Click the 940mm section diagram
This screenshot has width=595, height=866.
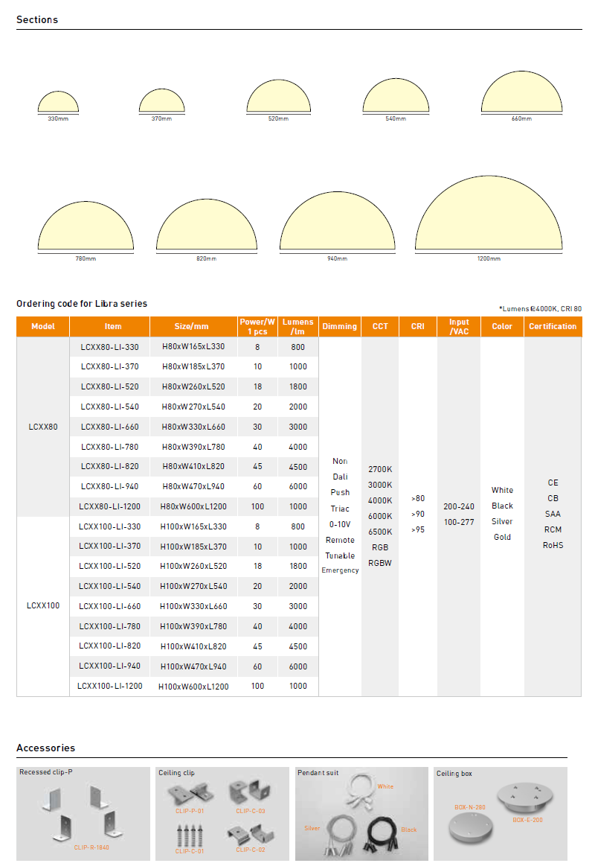coord(338,222)
